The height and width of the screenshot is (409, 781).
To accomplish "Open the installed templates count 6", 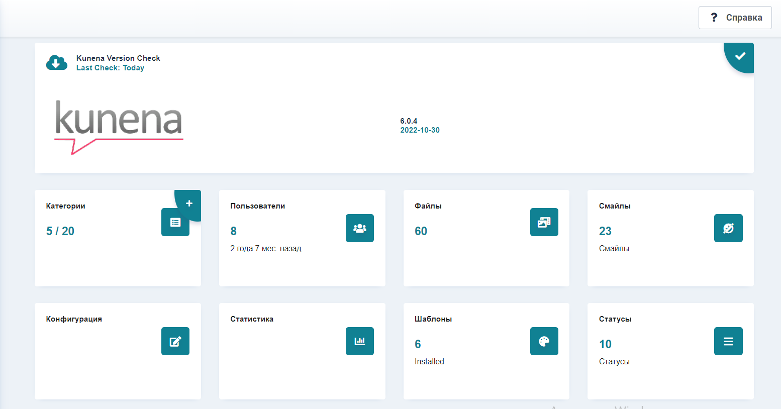I will [418, 344].
